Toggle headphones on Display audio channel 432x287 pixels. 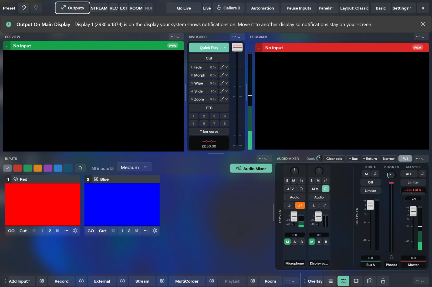point(326,189)
